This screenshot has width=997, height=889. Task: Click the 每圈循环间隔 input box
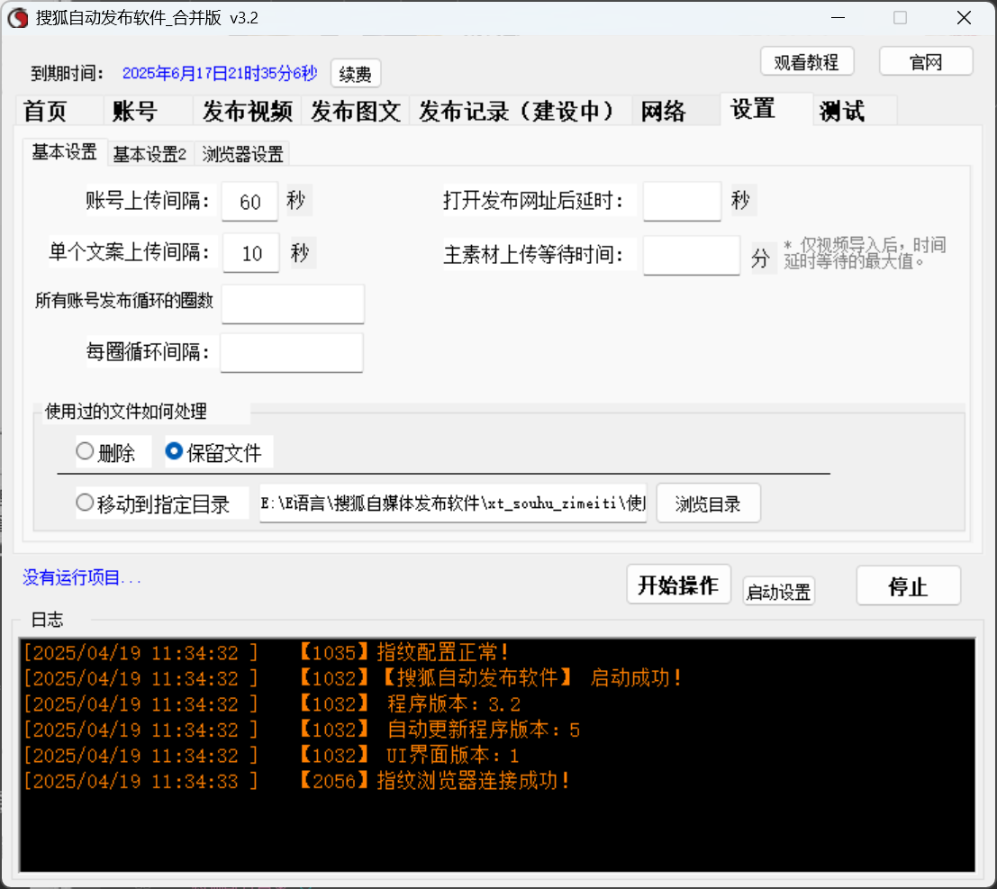point(292,352)
